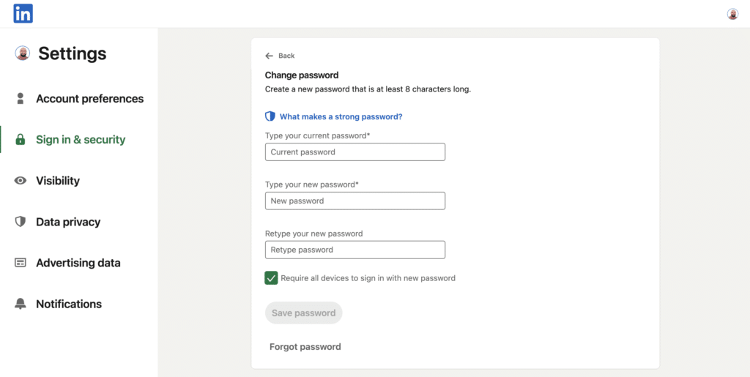Click the Visibility eye icon
The image size is (750, 377).
click(20, 181)
